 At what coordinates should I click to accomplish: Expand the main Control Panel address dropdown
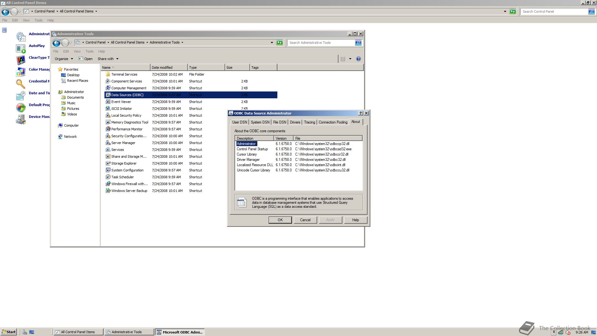[505, 12]
